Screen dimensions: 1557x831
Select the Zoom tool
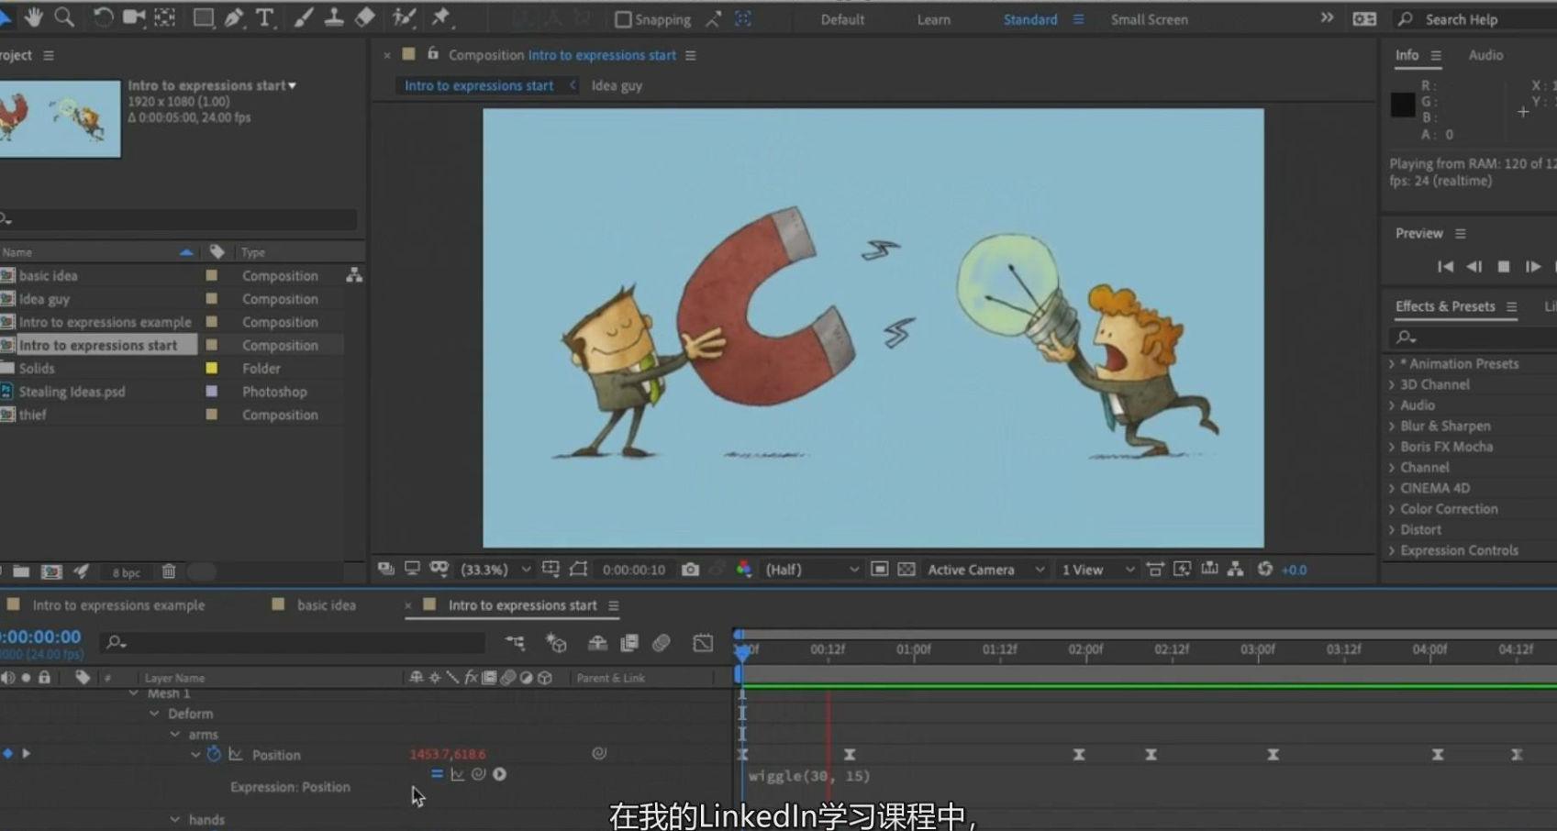64,17
